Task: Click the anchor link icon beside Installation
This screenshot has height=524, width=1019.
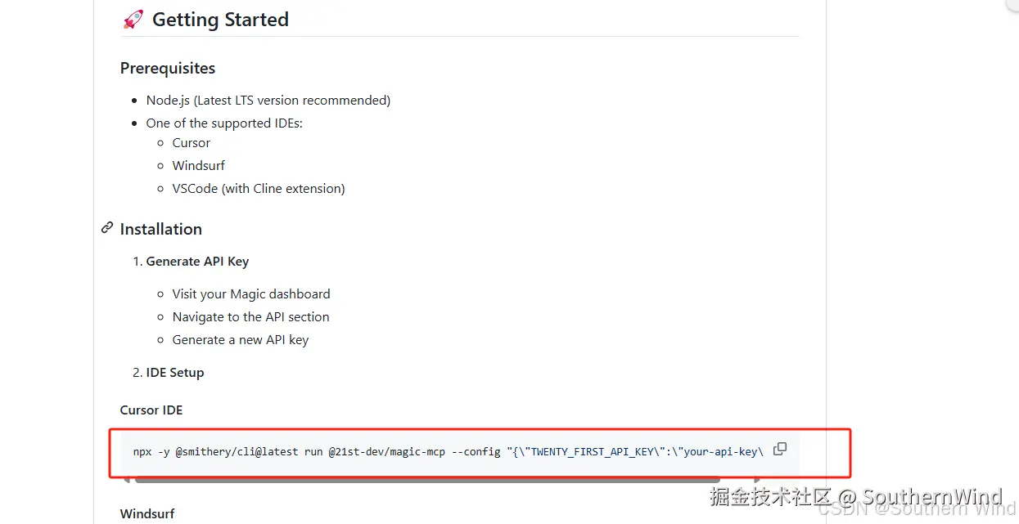Action: pyautogui.click(x=107, y=228)
